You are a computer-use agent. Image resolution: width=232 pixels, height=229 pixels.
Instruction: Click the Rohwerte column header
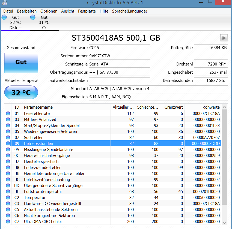[203, 107]
